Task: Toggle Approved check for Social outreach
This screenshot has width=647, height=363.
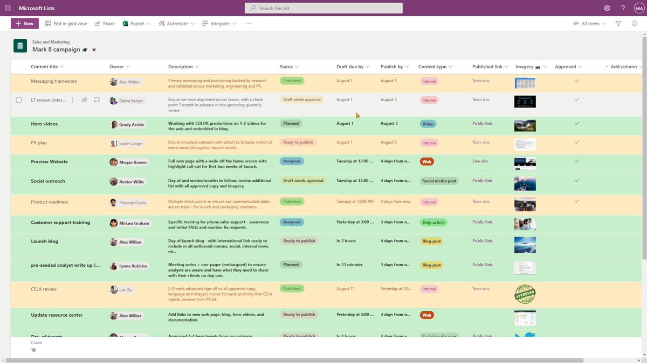Action: (x=577, y=181)
